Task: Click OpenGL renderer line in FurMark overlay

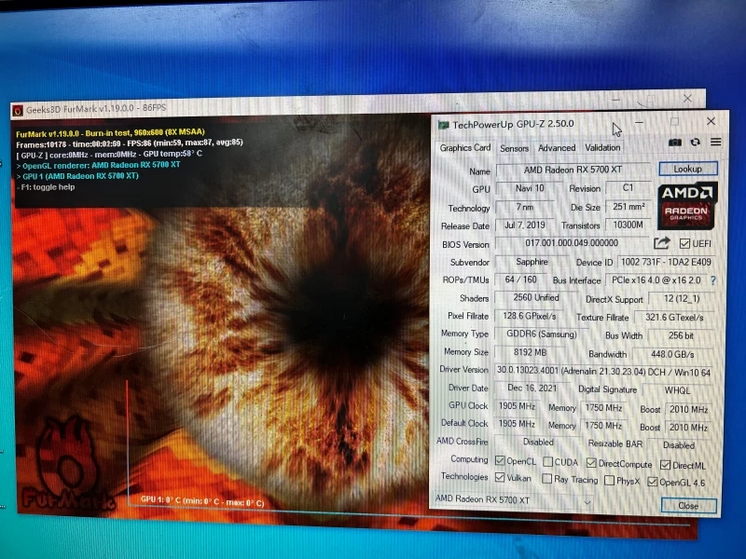Action: [99, 165]
